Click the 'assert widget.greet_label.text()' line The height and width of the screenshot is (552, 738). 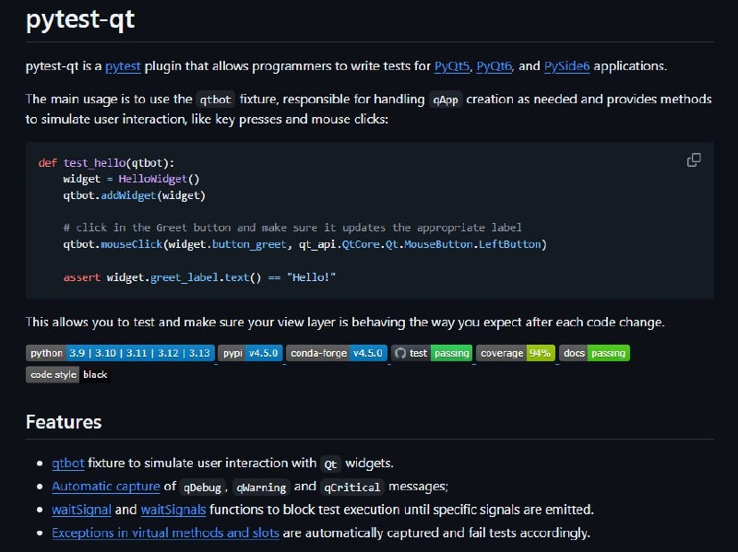pyautogui.click(x=199, y=277)
